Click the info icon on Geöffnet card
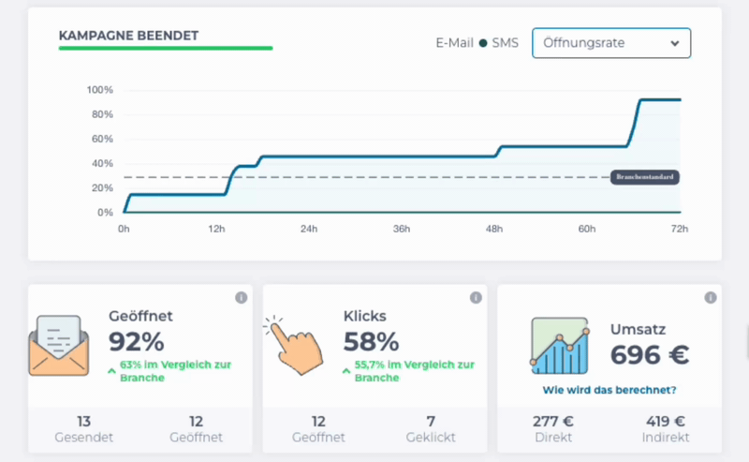 tap(241, 298)
